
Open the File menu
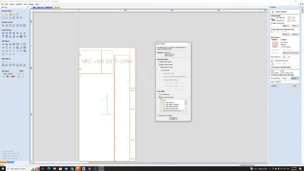tap(2, 4)
